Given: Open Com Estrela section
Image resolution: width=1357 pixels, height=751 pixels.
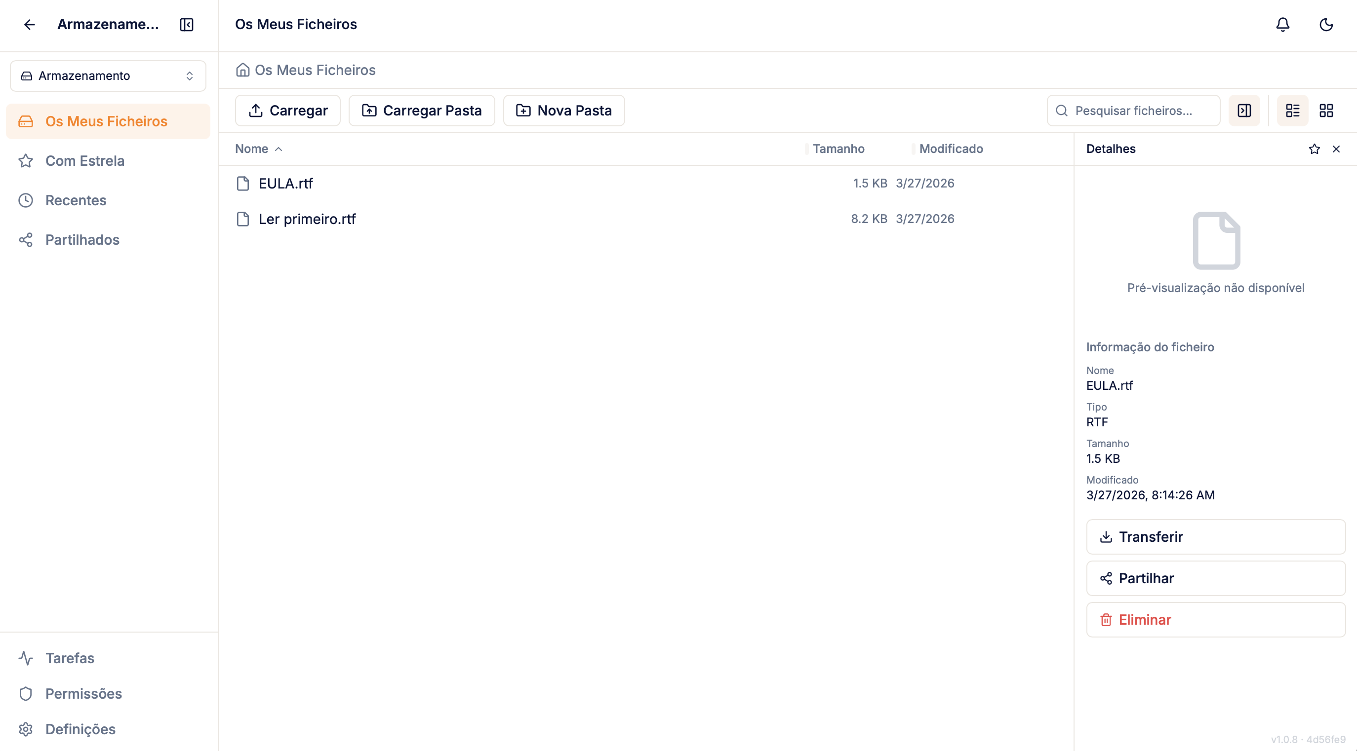Looking at the screenshot, I should click(85, 160).
